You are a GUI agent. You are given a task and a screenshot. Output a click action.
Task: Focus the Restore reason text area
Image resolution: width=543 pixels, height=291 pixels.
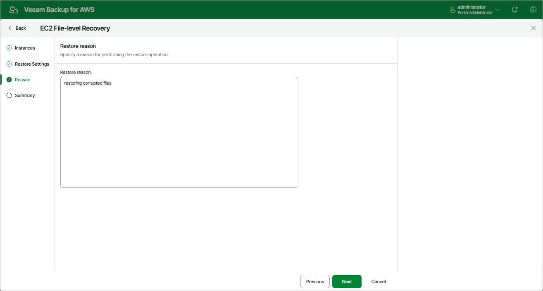(x=179, y=132)
